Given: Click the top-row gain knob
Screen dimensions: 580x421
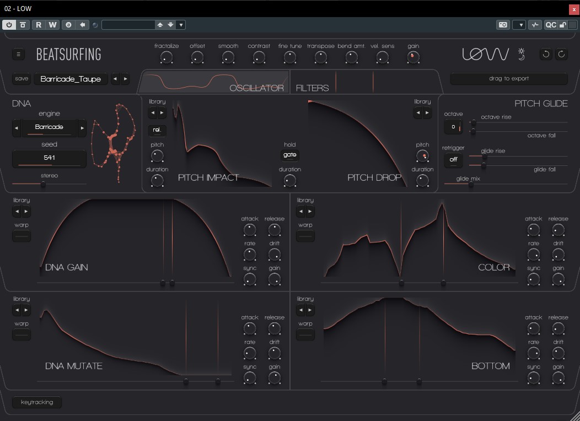Looking at the screenshot, I should pyautogui.click(x=413, y=57).
